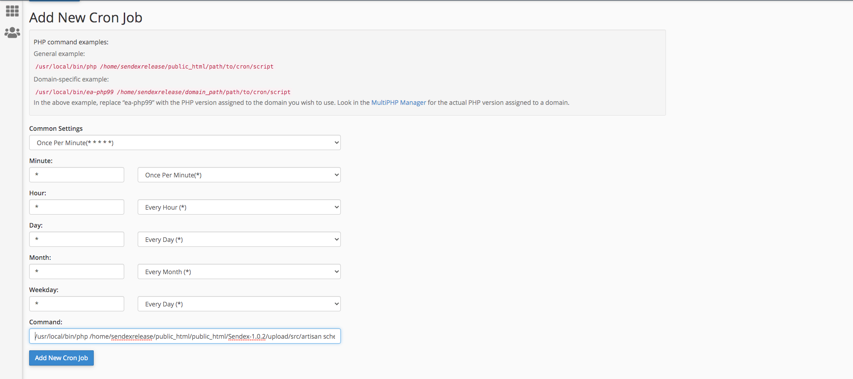The image size is (853, 379).
Task: Open the Day field's Every Day dropdown
Action: (239, 239)
